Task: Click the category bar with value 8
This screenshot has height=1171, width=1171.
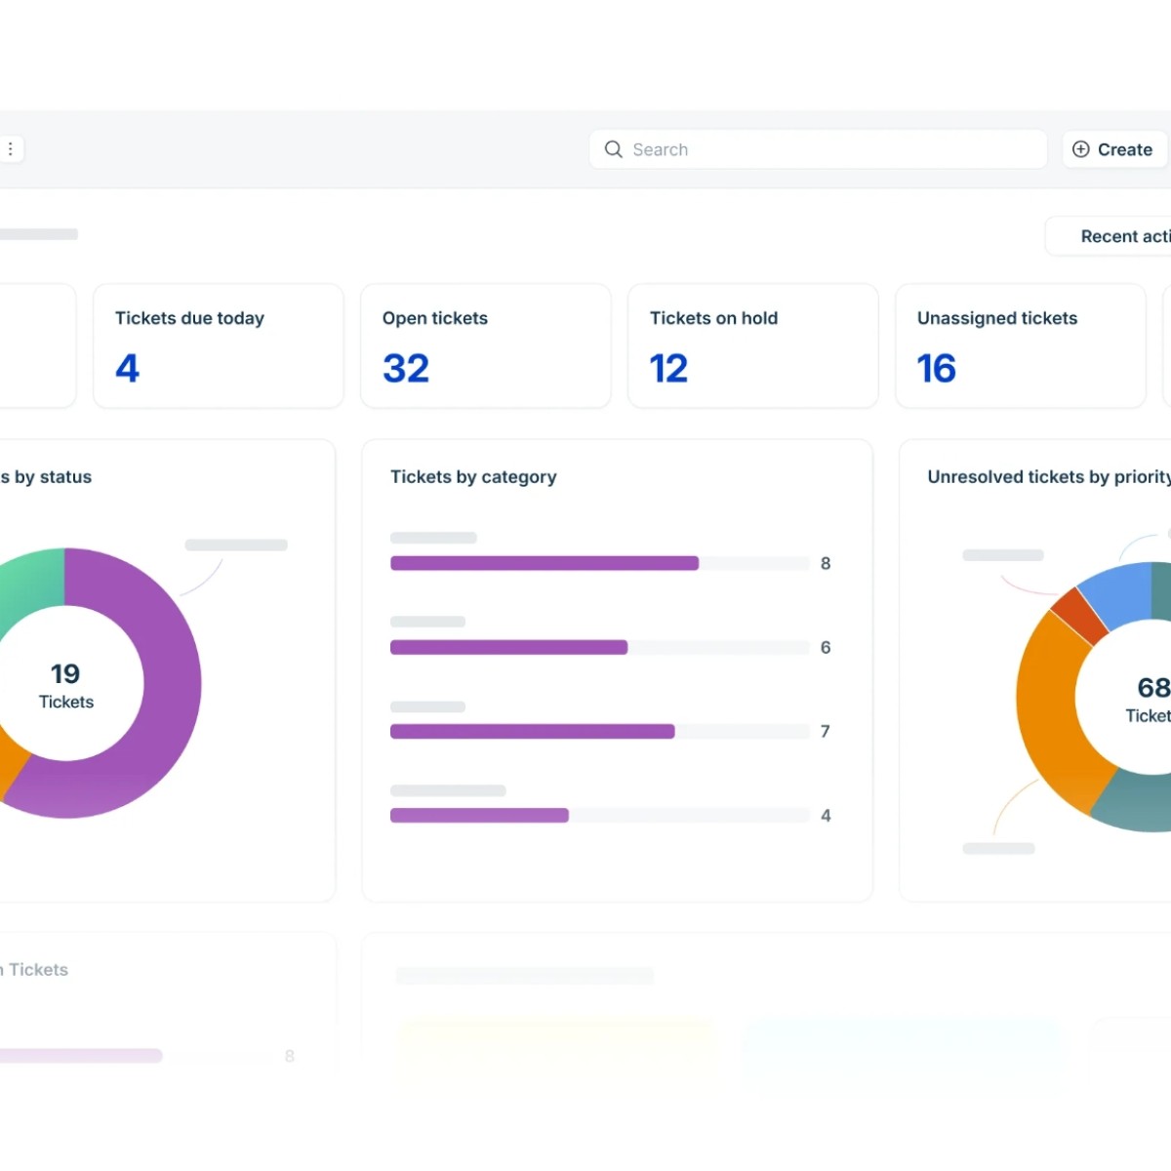Action: [544, 563]
